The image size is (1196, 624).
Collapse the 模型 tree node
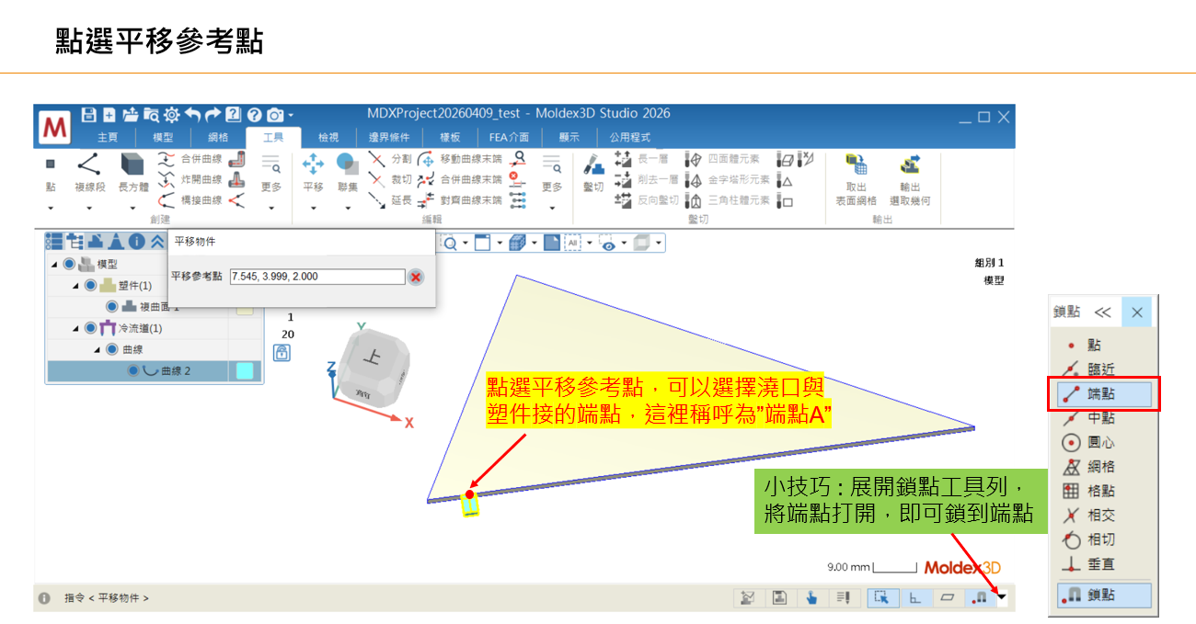tap(54, 266)
